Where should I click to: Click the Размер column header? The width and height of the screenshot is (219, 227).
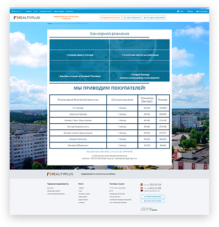point(163,100)
